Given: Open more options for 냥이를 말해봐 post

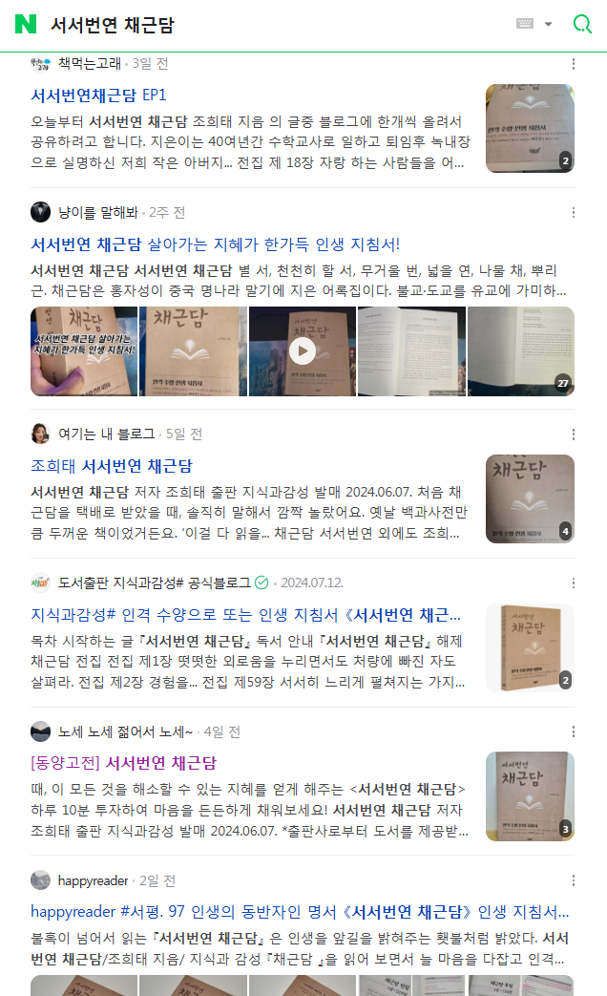Looking at the screenshot, I should click(574, 213).
